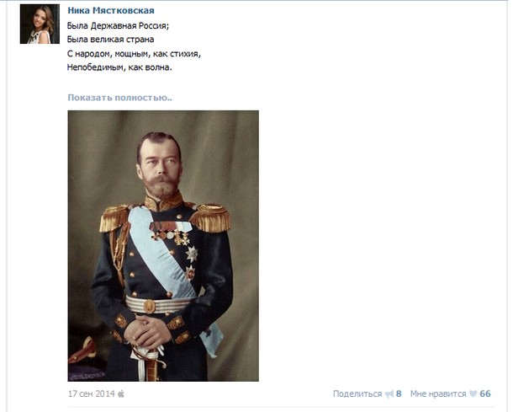
Task: Open the author name link Ника Мястковская
Action: pyautogui.click(x=111, y=10)
